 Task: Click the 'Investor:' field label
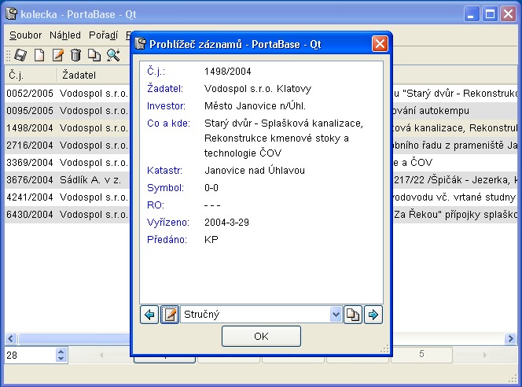[166, 106]
